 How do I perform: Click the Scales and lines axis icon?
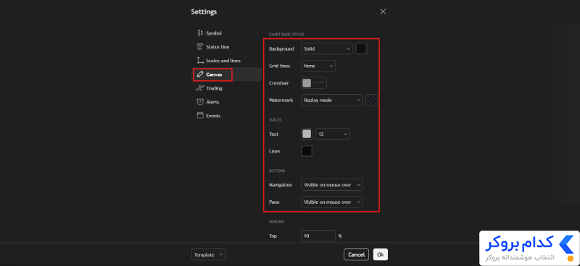tap(200, 61)
